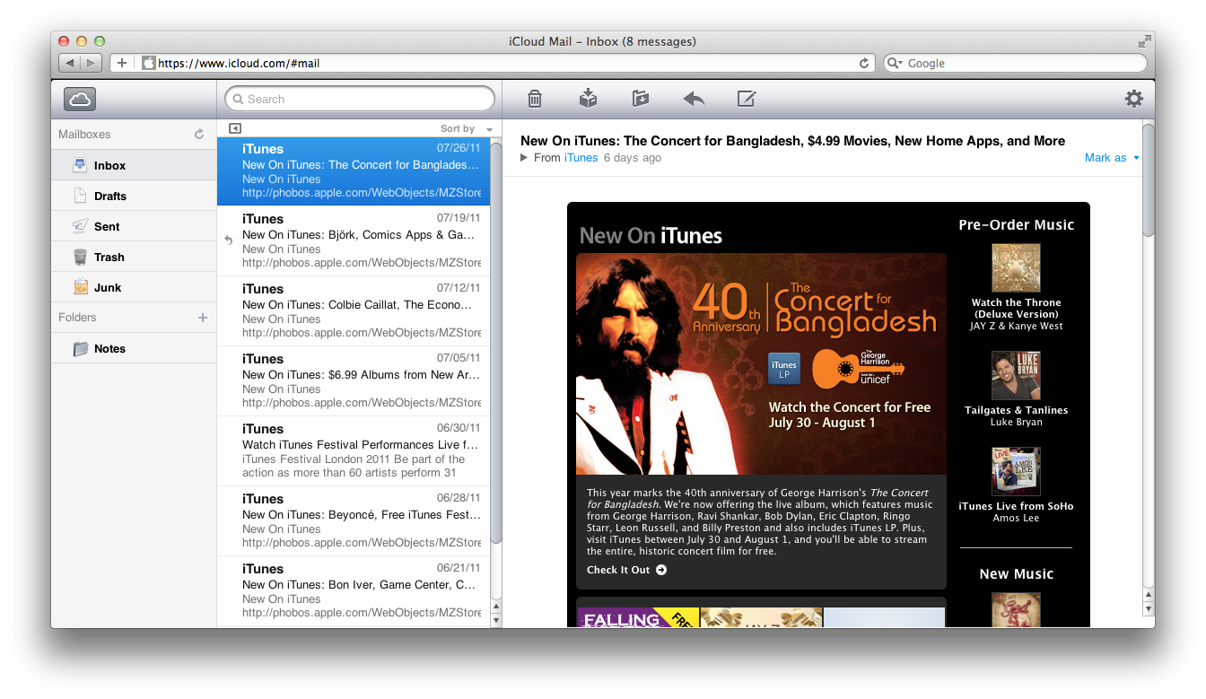The height and width of the screenshot is (699, 1206).
Task: Click the Notes folder icon
Action: point(81,348)
